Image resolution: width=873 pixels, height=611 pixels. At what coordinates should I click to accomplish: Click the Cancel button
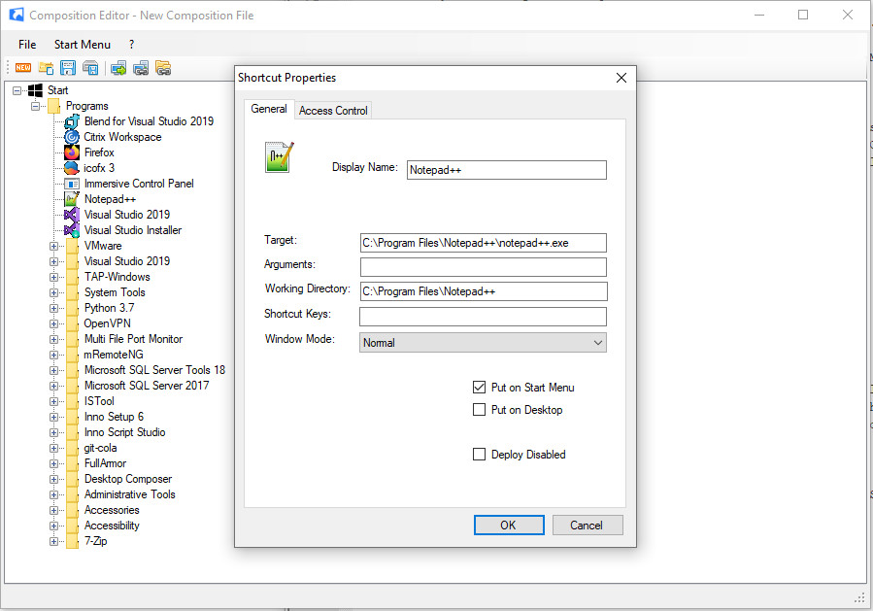pos(588,526)
